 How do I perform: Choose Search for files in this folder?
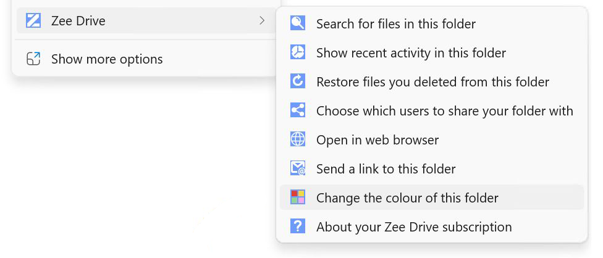tap(396, 24)
